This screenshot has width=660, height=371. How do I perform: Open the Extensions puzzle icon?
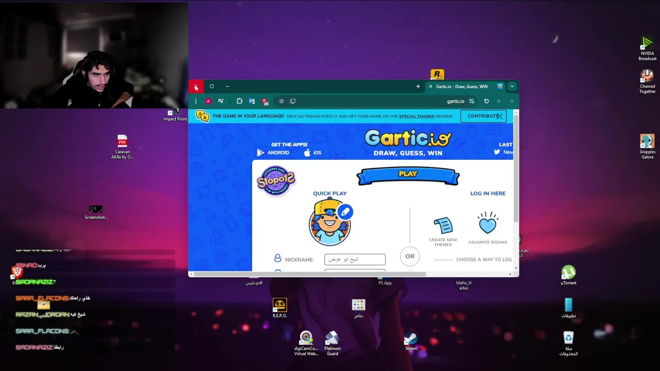click(x=239, y=101)
